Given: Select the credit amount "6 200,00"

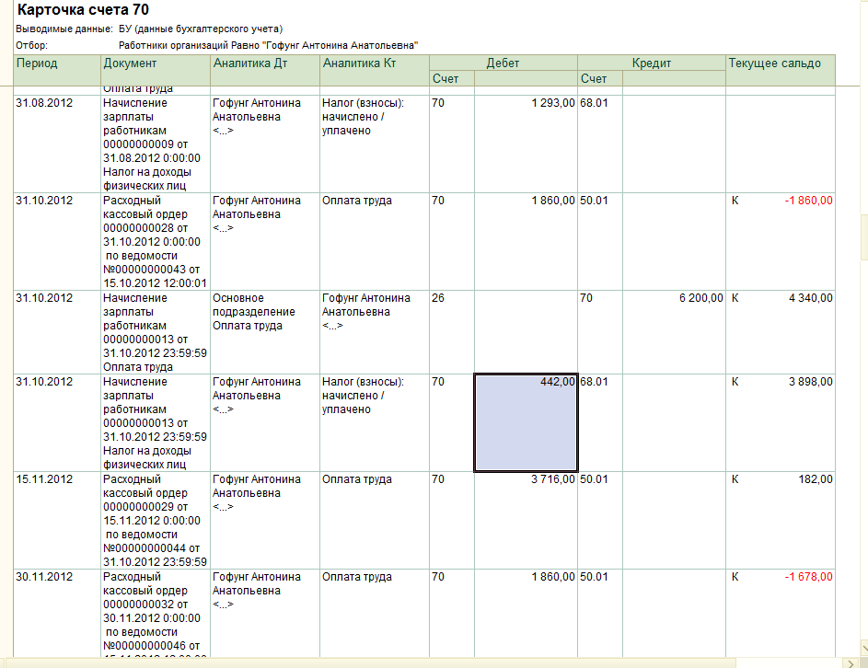Looking at the screenshot, I should (675, 332).
